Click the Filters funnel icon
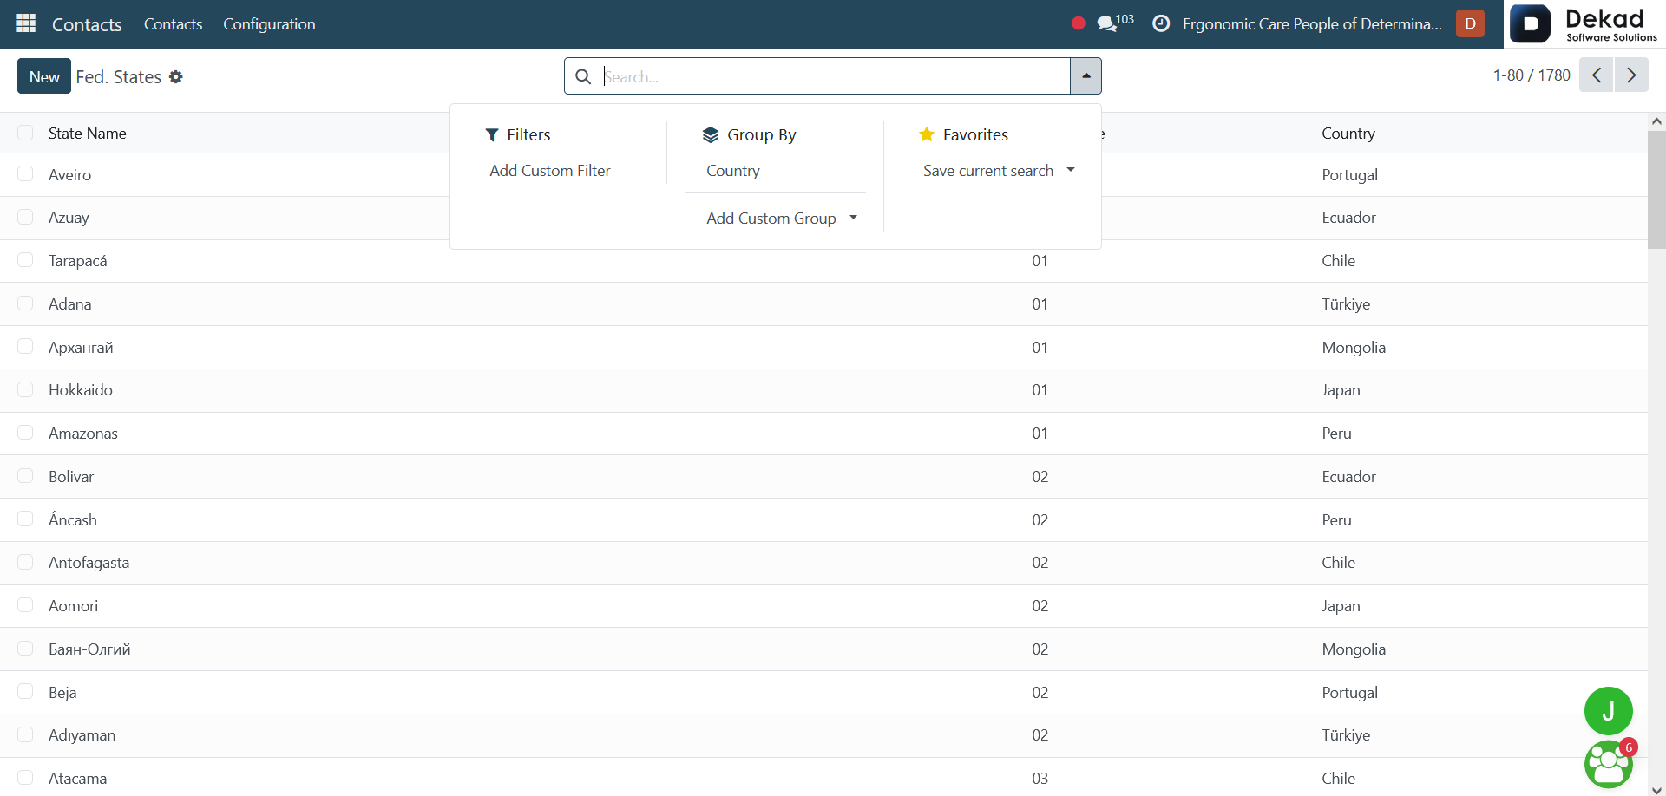Viewport: 1666px width, 796px height. pos(492,134)
